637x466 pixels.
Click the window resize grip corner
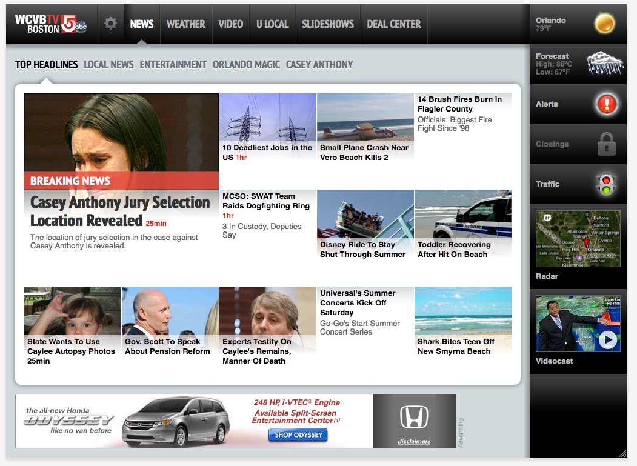(x=622, y=453)
